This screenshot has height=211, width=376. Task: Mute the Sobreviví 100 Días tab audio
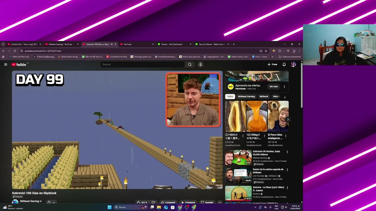(x=112, y=44)
